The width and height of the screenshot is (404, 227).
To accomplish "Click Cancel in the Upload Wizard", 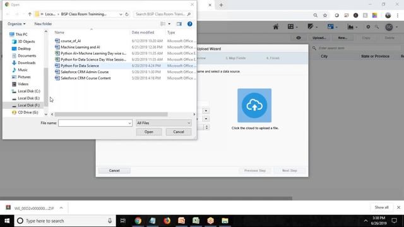I will tap(114, 171).
